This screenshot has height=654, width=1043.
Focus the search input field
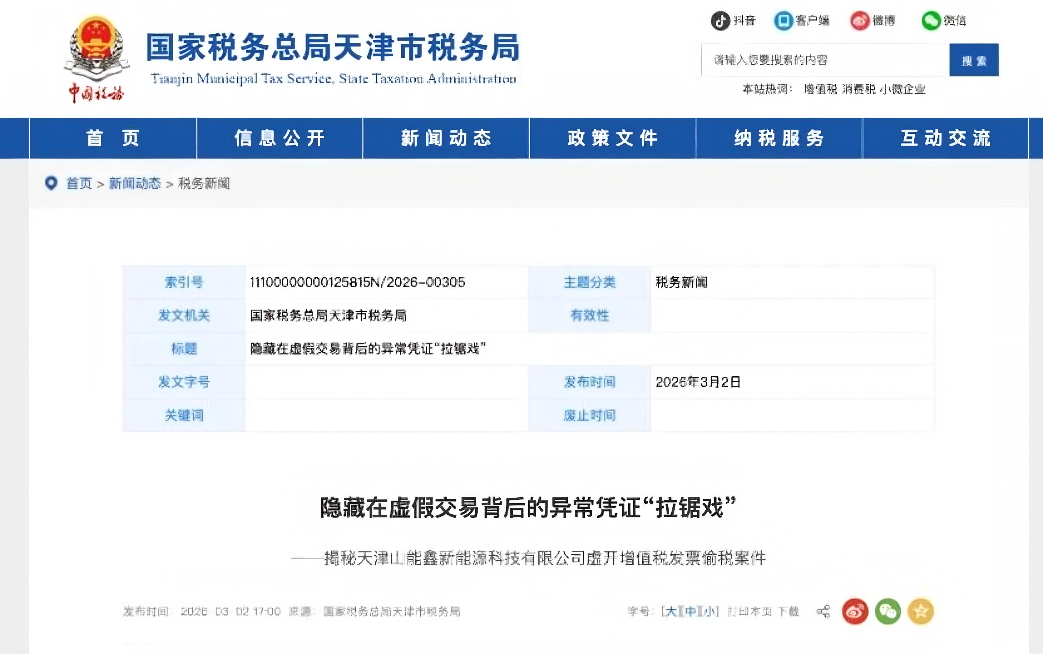click(825, 60)
